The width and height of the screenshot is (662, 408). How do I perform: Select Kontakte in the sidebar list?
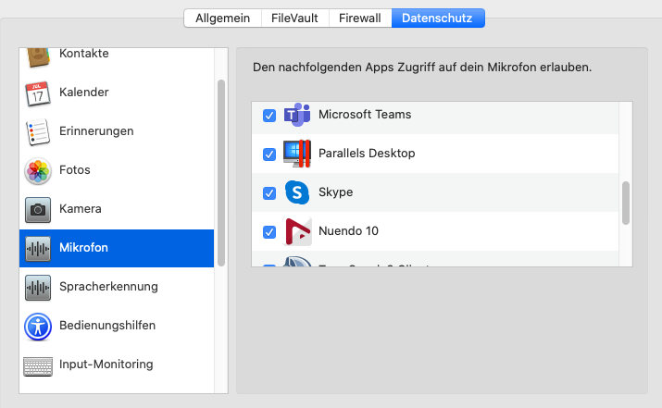click(117, 57)
